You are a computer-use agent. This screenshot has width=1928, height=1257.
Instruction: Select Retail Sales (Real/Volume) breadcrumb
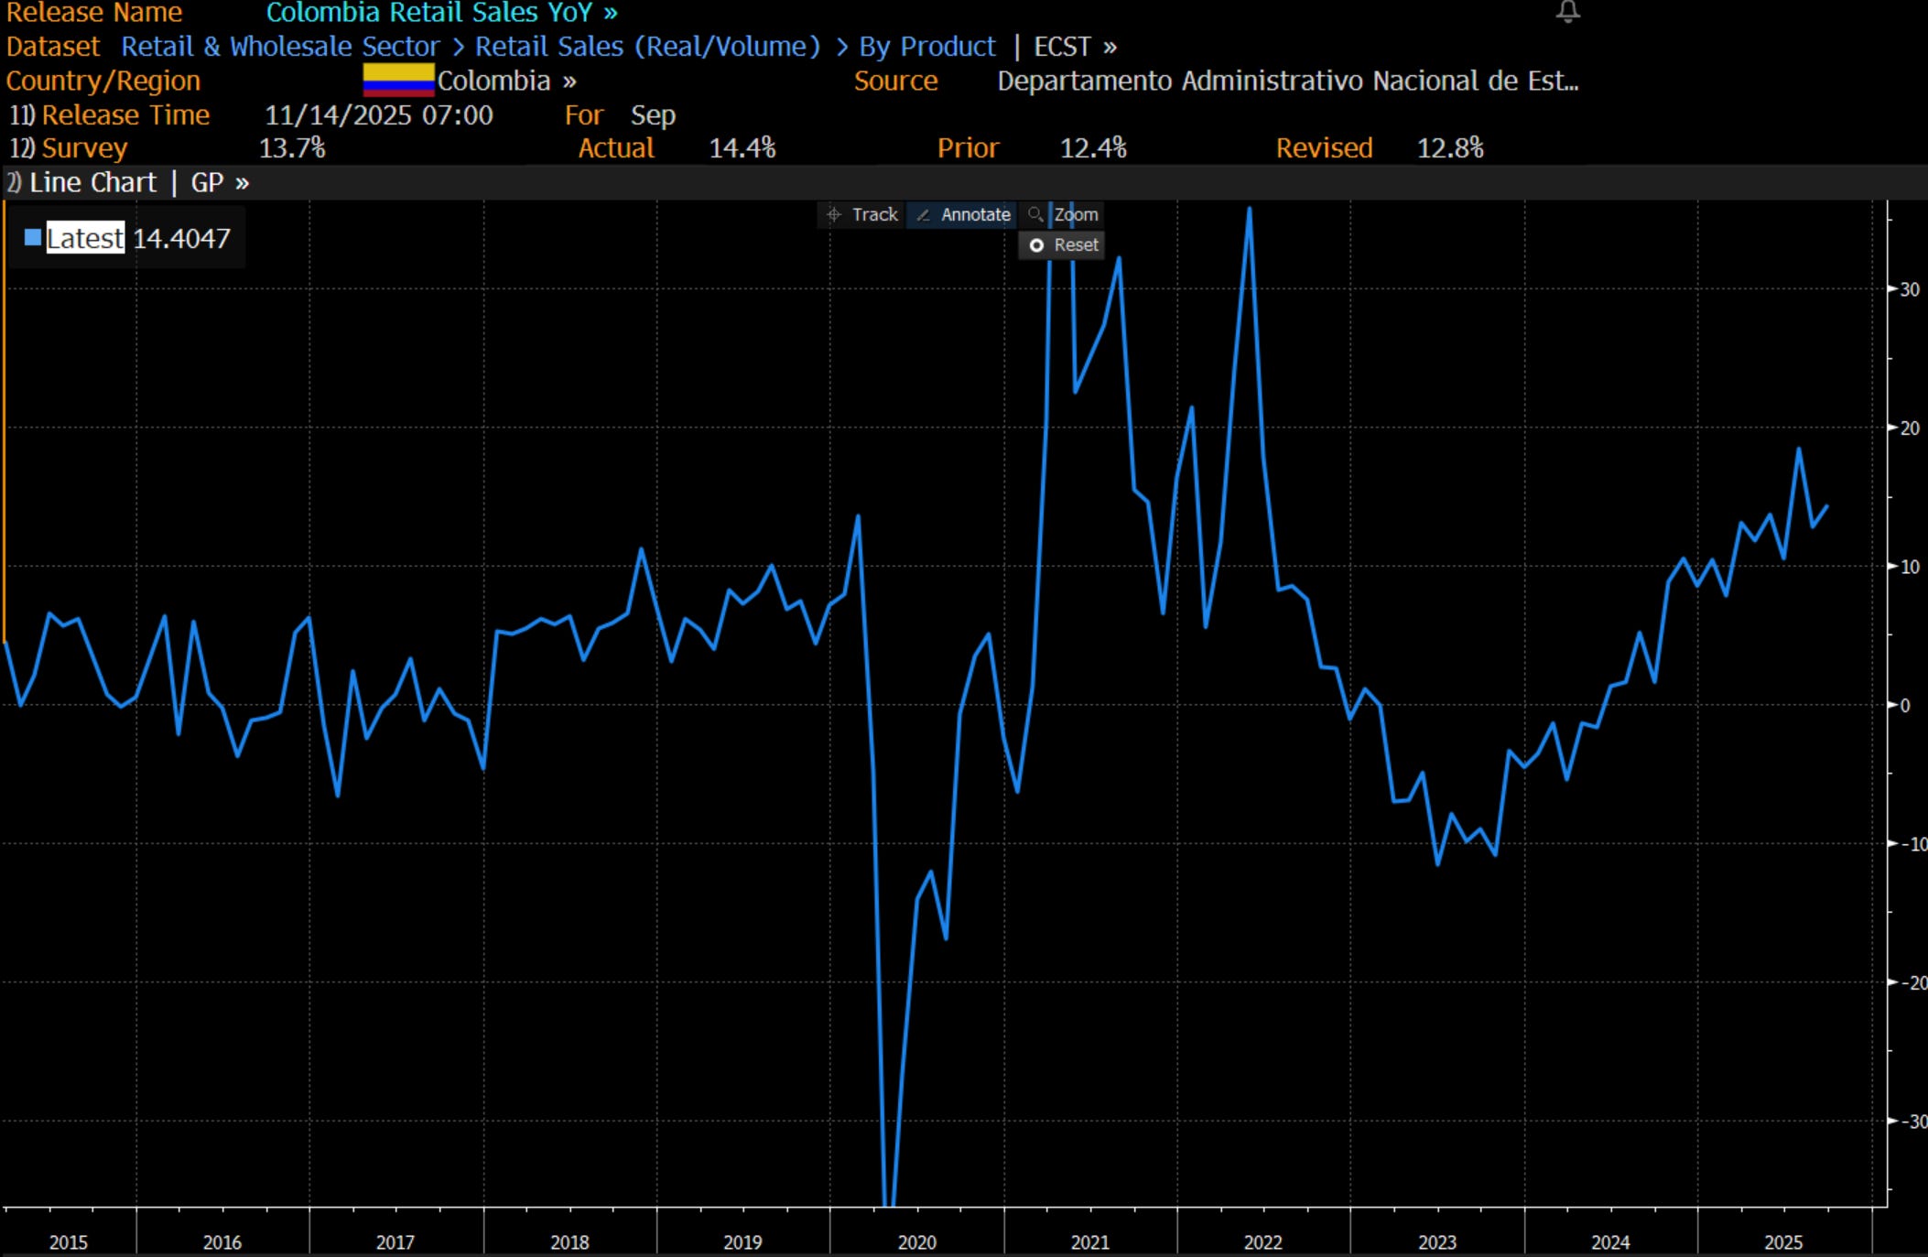pos(647,47)
